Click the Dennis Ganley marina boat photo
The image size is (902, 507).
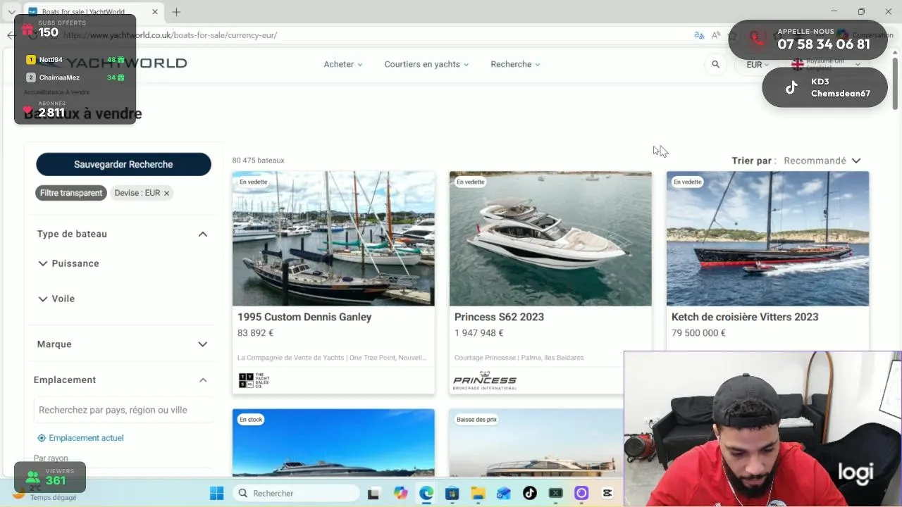click(333, 239)
